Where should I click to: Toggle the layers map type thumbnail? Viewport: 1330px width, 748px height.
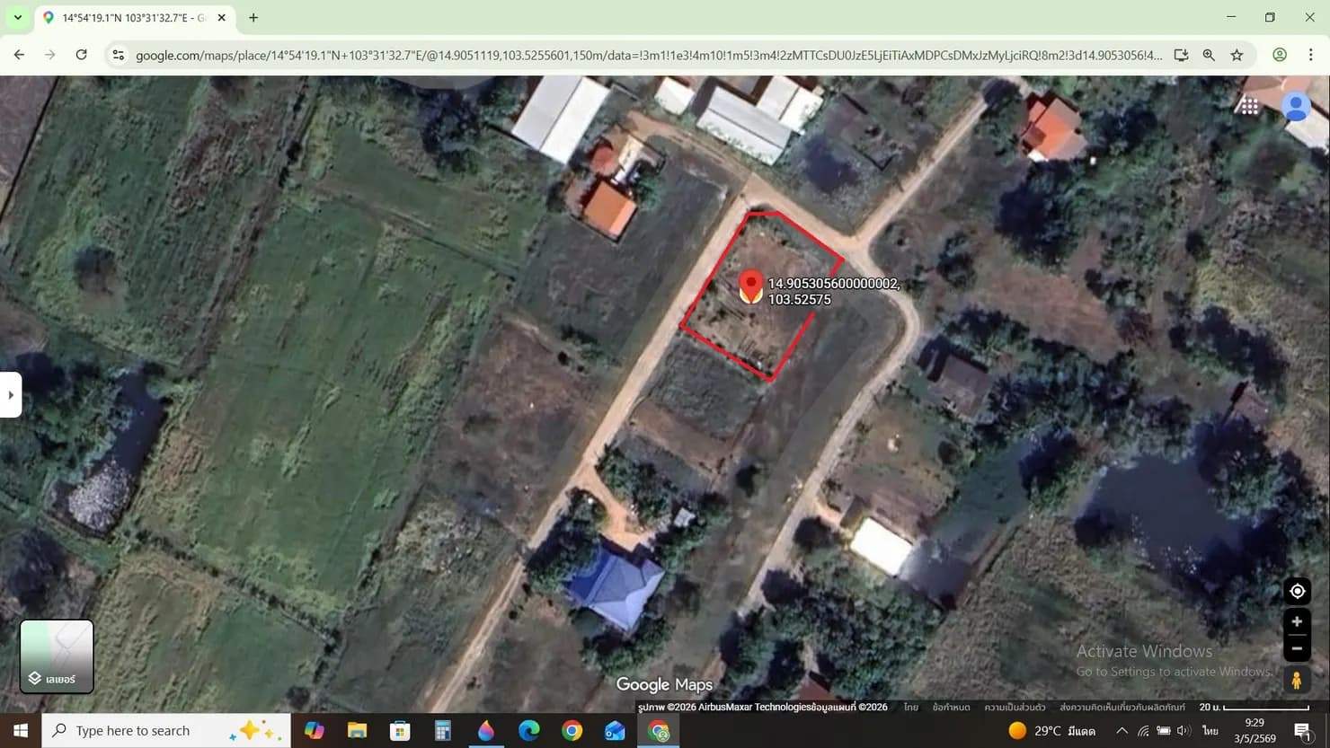tap(57, 656)
